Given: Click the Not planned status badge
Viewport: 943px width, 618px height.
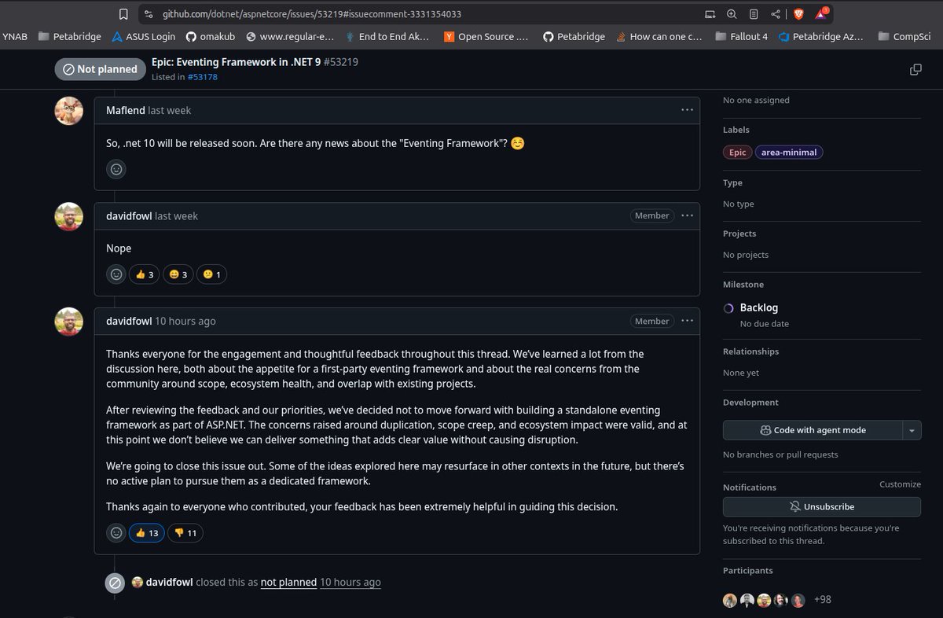Looking at the screenshot, I should [101, 69].
